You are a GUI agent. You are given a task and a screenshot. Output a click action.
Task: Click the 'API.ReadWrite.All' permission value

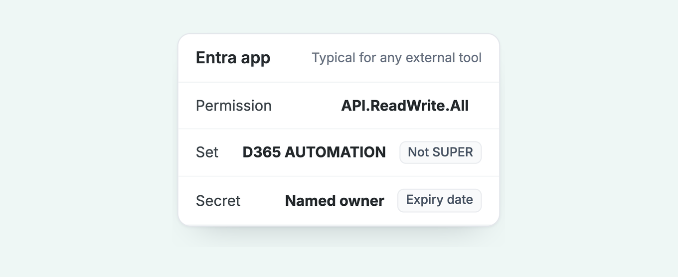pyautogui.click(x=405, y=106)
